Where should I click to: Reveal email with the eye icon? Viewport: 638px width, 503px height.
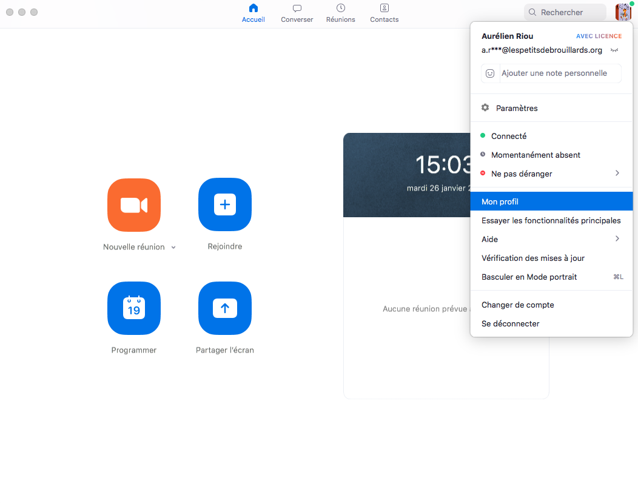coord(614,50)
